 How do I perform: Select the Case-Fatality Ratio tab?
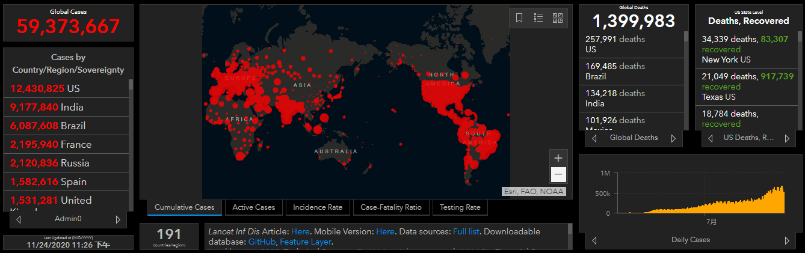coord(391,207)
